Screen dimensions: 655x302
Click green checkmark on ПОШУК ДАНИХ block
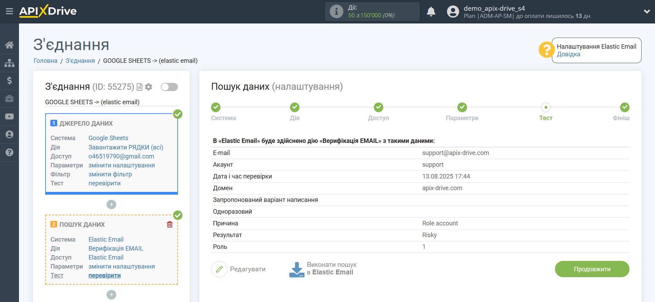(x=178, y=215)
